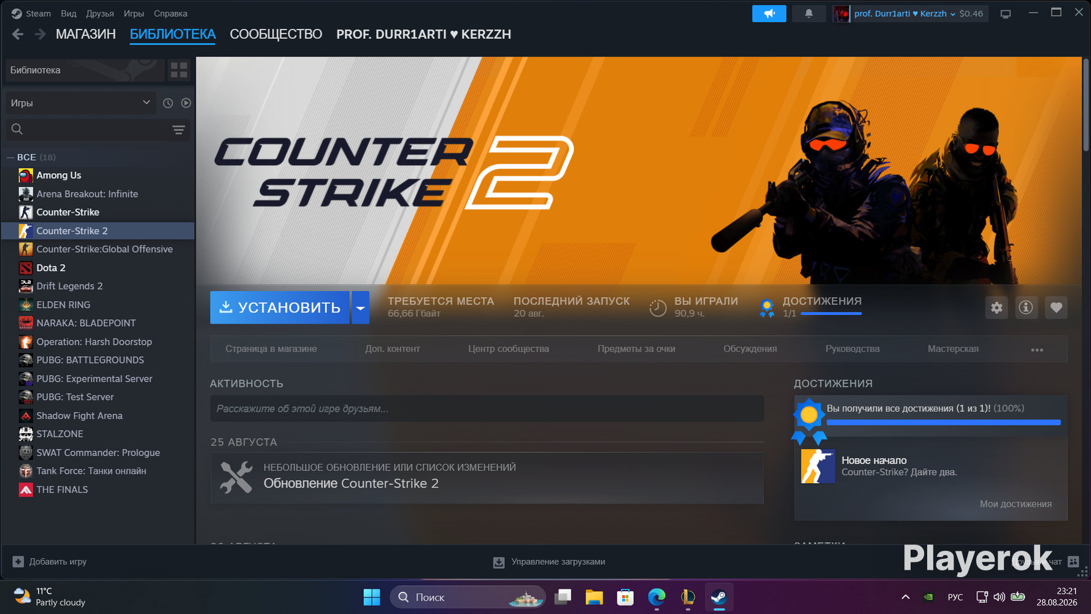Add Counter-Strike 2 to favorites heart
The image size is (1091, 614).
pyautogui.click(x=1056, y=308)
